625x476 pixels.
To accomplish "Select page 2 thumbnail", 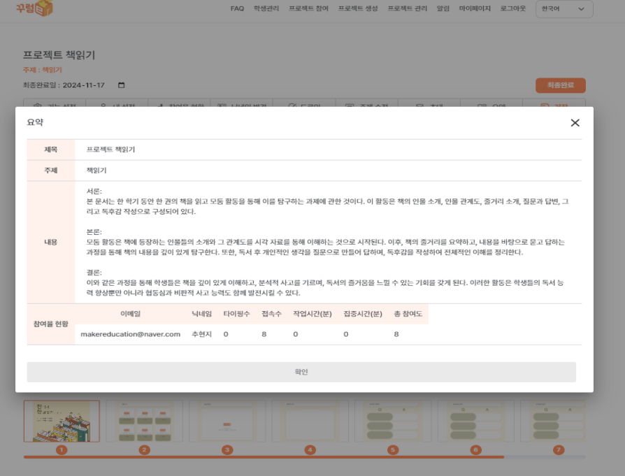I will 144,421.
